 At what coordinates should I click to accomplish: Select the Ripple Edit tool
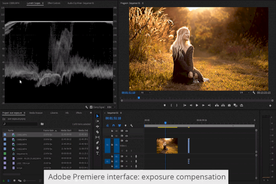click(x=97, y=127)
